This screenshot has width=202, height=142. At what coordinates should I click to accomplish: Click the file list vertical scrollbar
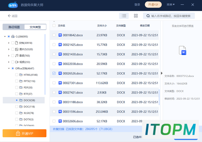[x=159, y=97]
